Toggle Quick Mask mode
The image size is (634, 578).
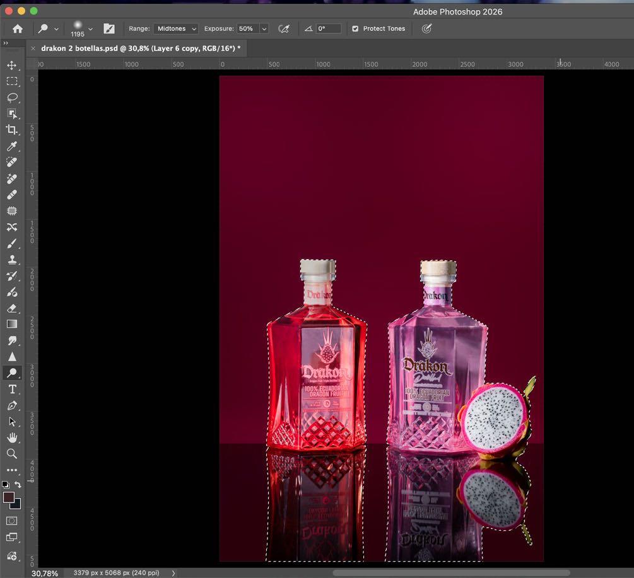click(x=12, y=521)
